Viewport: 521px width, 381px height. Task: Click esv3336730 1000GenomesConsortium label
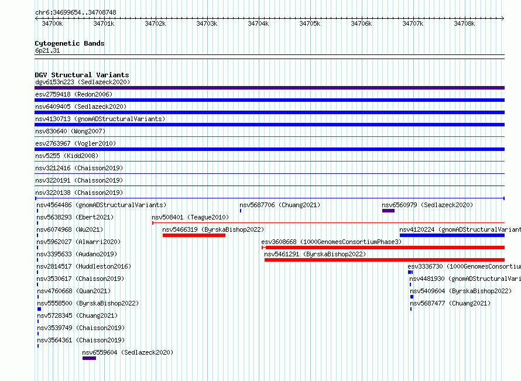click(x=464, y=266)
